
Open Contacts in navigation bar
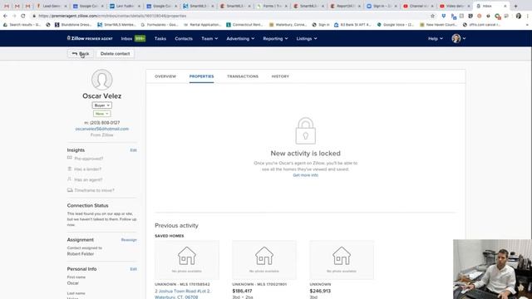tap(184, 39)
